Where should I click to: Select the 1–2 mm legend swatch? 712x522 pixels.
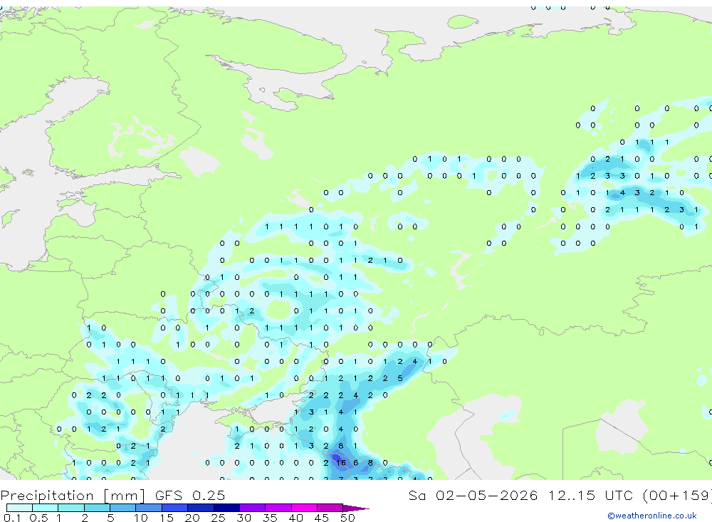pyautogui.click(x=70, y=508)
